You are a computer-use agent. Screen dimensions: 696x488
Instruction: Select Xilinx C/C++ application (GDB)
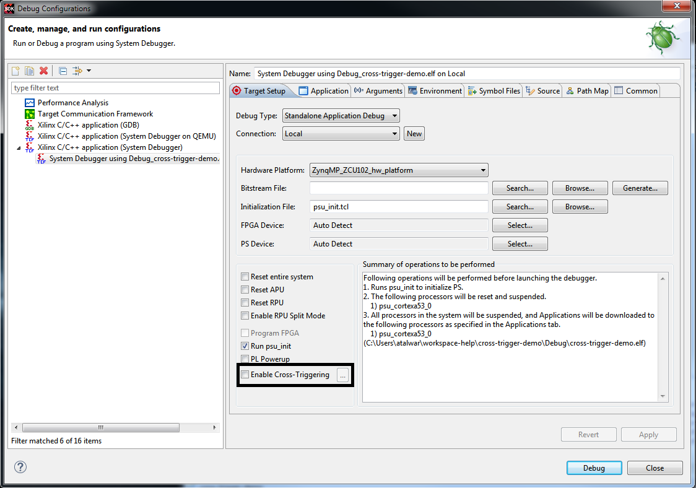pyautogui.click(x=89, y=124)
